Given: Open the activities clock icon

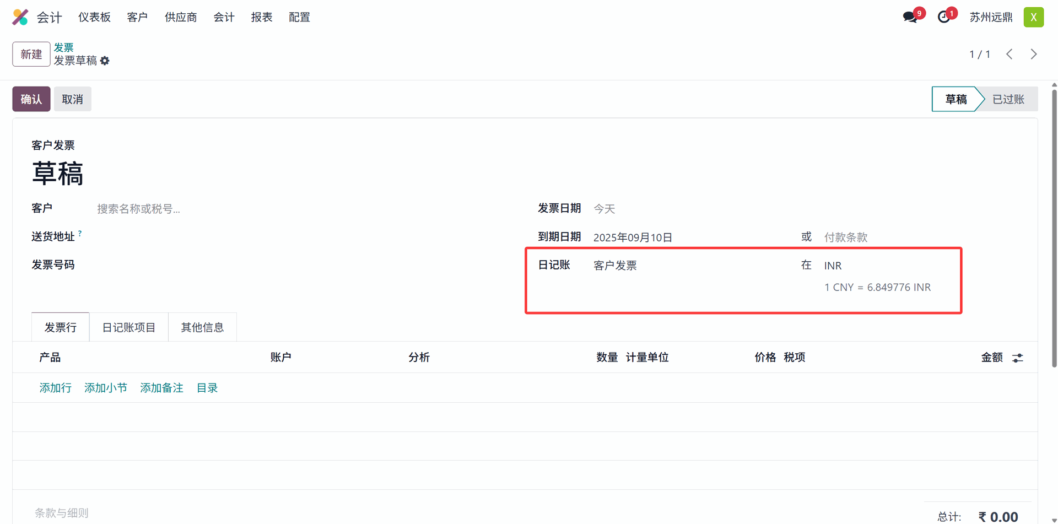Looking at the screenshot, I should (944, 17).
